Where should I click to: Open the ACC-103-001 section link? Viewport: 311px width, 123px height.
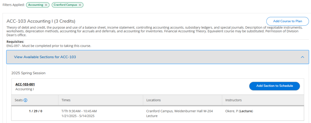[25, 84]
